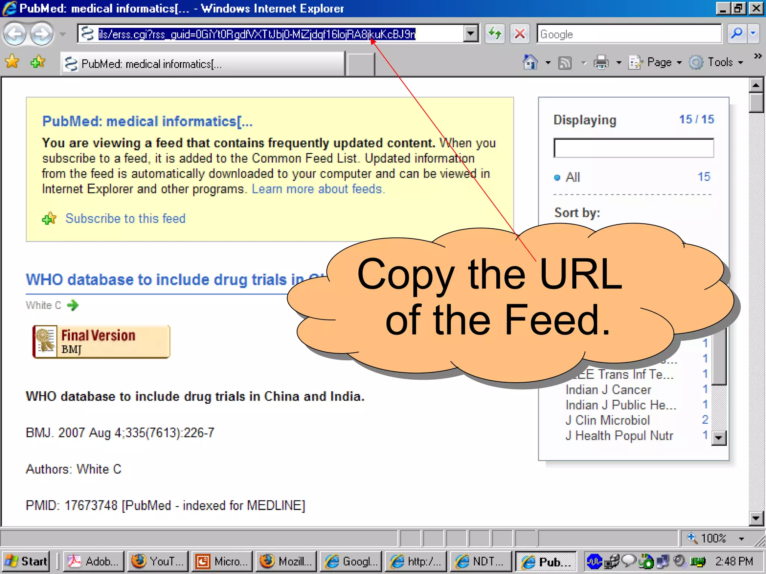Switch to the YouTube Firefox taskbar window
This screenshot has height=574, width=766.
tap(157, 561)
